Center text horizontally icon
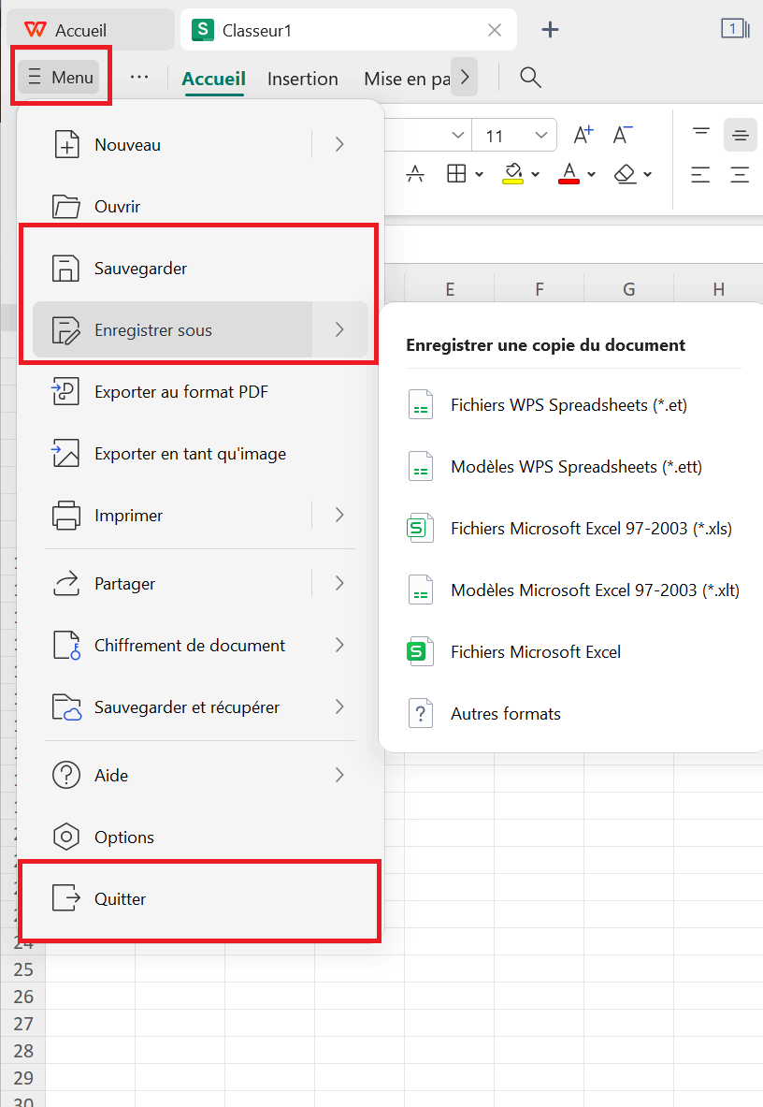Image resolution: width=763 pixels, height=1107 pixels. click(740, 174)
